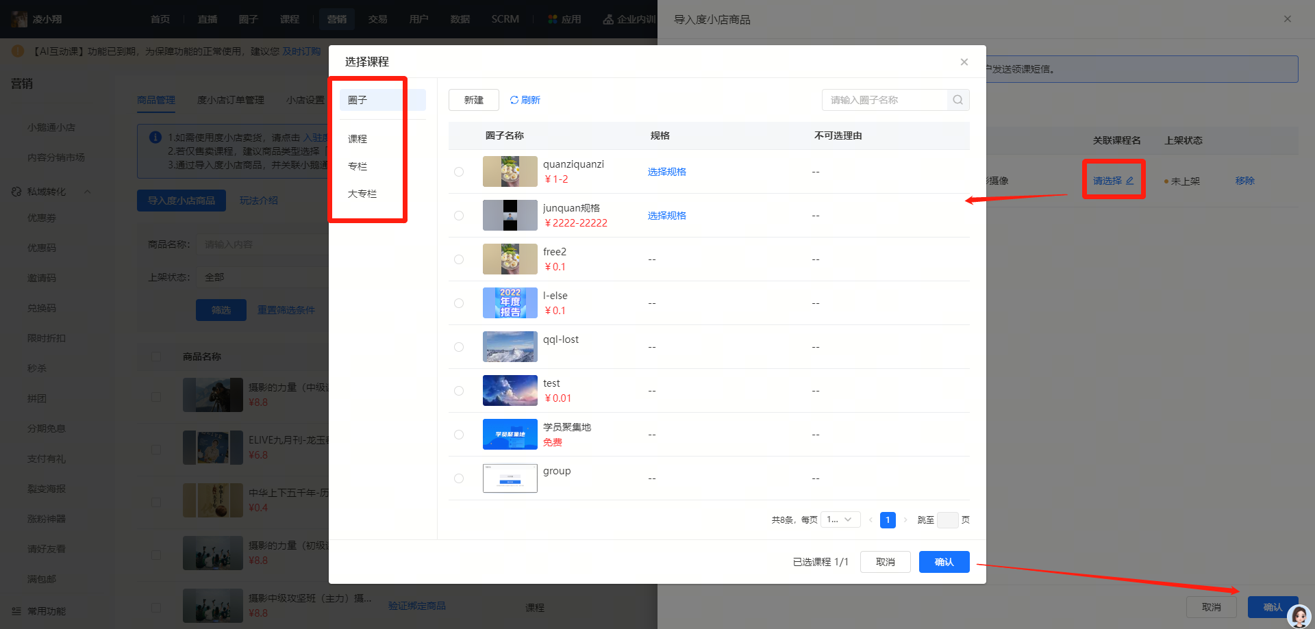Click the 及时订购 link in notice bar
The width and height of the screenshot is (1315, 629).
point(302,51)
